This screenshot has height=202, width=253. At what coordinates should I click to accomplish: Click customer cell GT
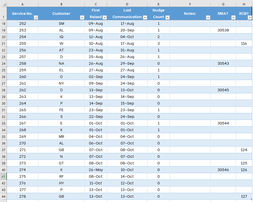(x=61, y=163)
